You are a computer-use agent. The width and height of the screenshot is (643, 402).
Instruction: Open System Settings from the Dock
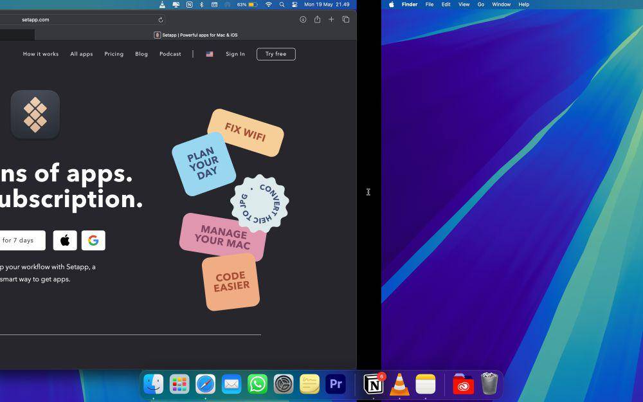[x=284, y=384]
